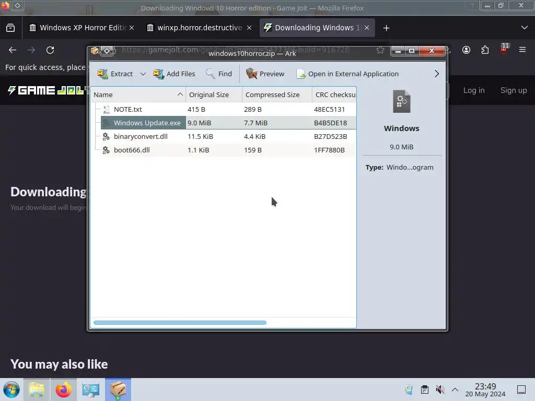The width and height of the screenshot is (535, 401).
Task: Click Firefox back arrow
Action: pos(13,50)
